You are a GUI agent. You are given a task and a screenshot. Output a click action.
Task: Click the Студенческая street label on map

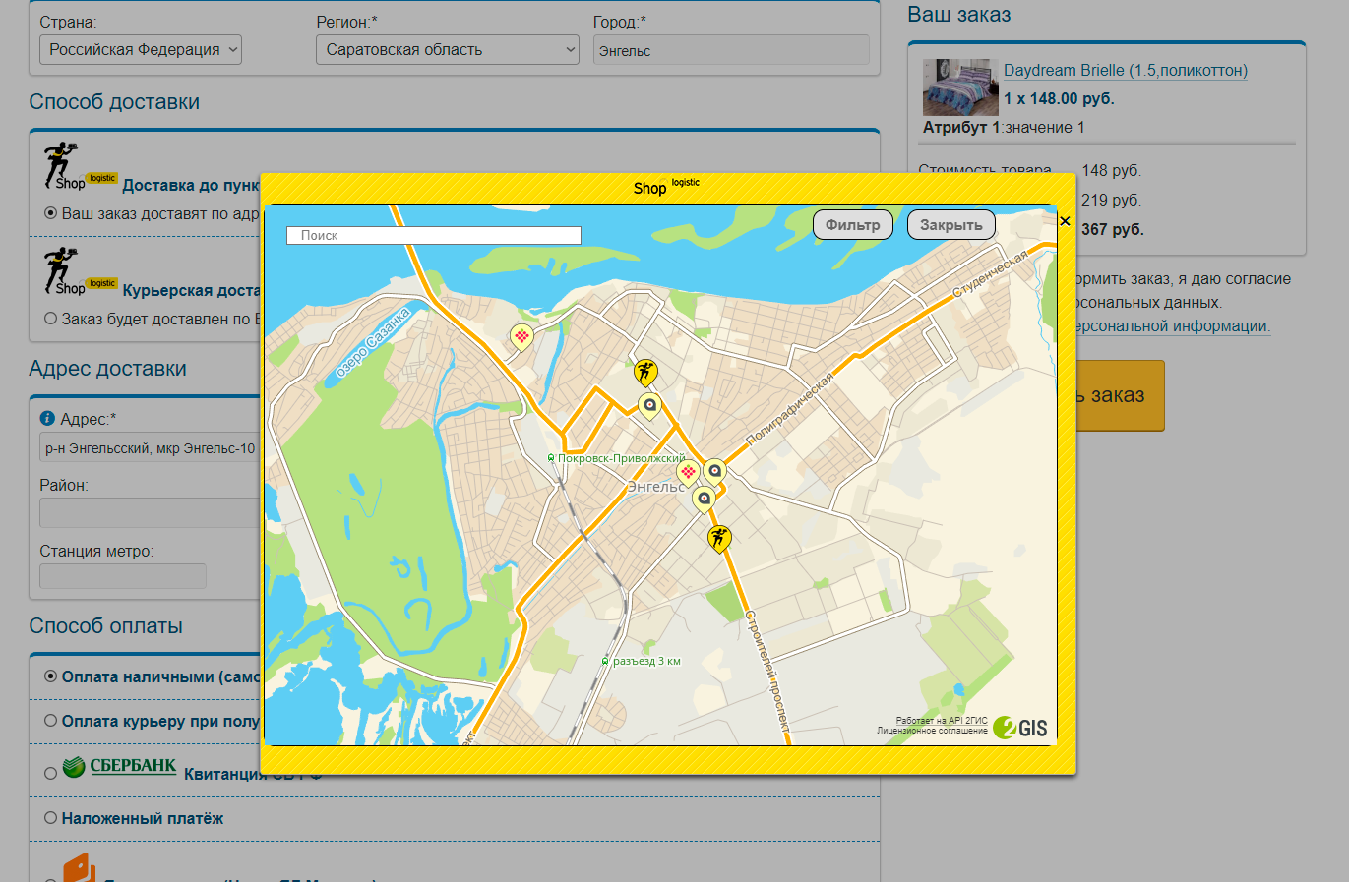991,273
